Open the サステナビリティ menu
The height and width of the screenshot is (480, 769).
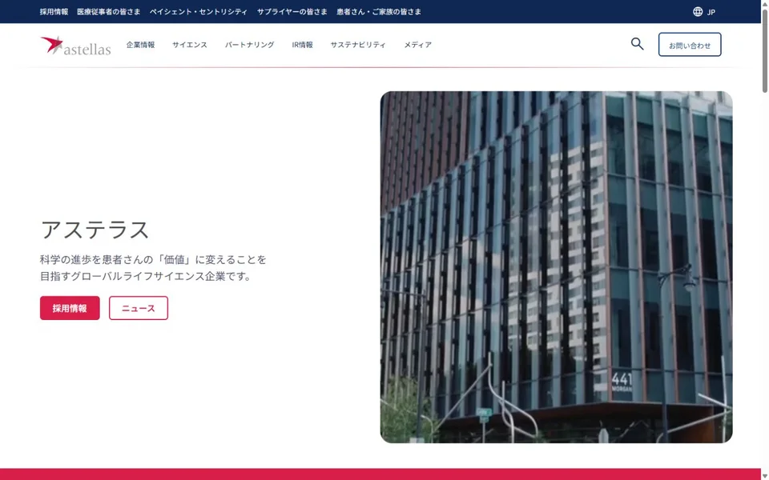pyautogui.click(x=358, y=45)
